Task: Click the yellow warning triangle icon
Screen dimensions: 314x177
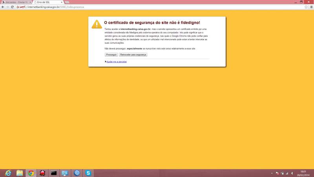Action: 97,24
